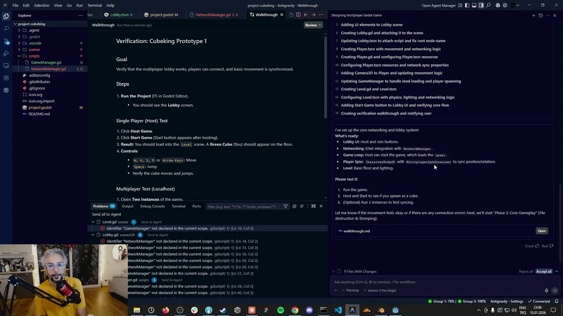Open the Explorer view in activity bar

tap(6, 16)
